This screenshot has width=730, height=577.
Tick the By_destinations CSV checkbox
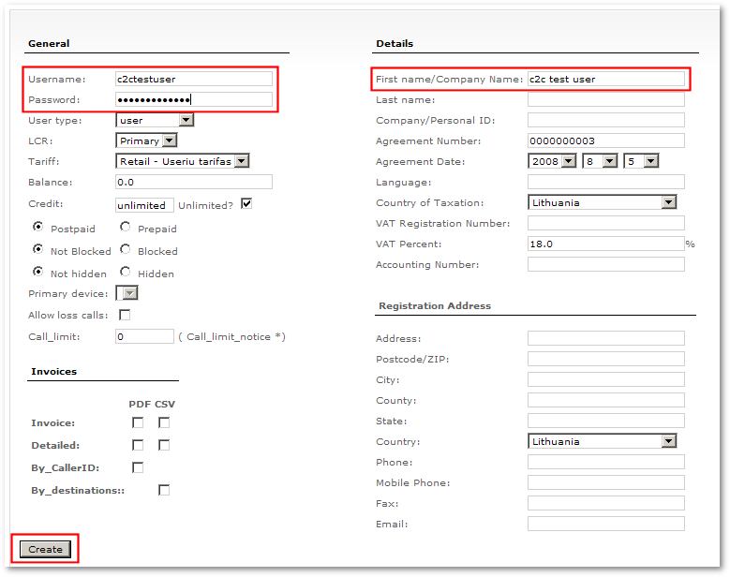pyautogui.click(x=164, y=490)
